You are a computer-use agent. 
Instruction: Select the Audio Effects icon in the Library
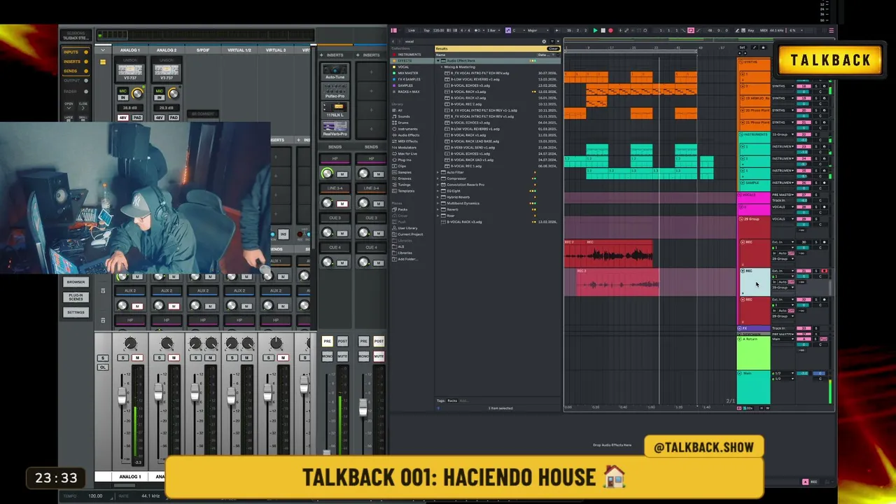point(395,135)
